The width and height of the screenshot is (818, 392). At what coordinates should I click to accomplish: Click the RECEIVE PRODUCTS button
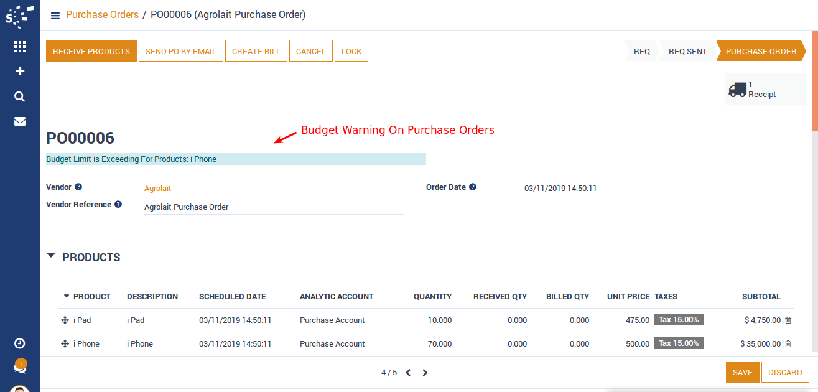[91, 51]
